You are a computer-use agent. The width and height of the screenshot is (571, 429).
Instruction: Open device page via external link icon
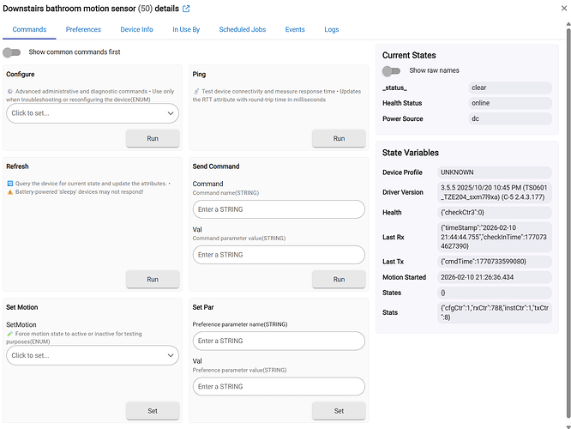[x=186, y=9]
